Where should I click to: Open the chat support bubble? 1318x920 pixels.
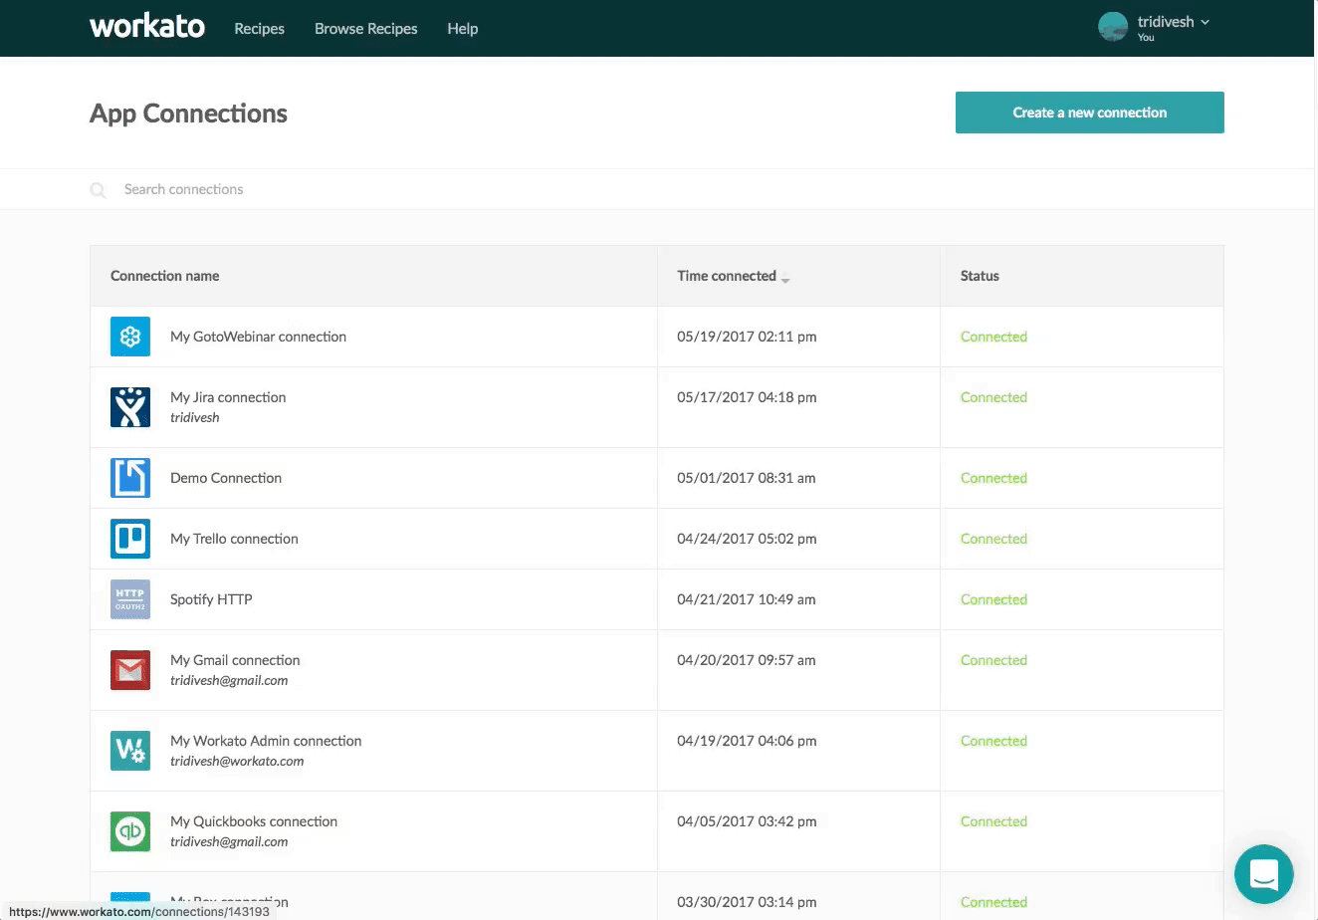1263,874
